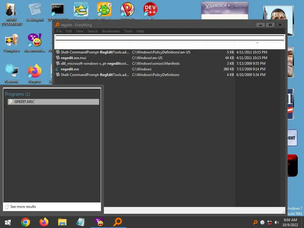This screenshot has width=304, height=228.
Task: Open the Bad Piggies desktop shortcut
Action: tap(104, 9)
